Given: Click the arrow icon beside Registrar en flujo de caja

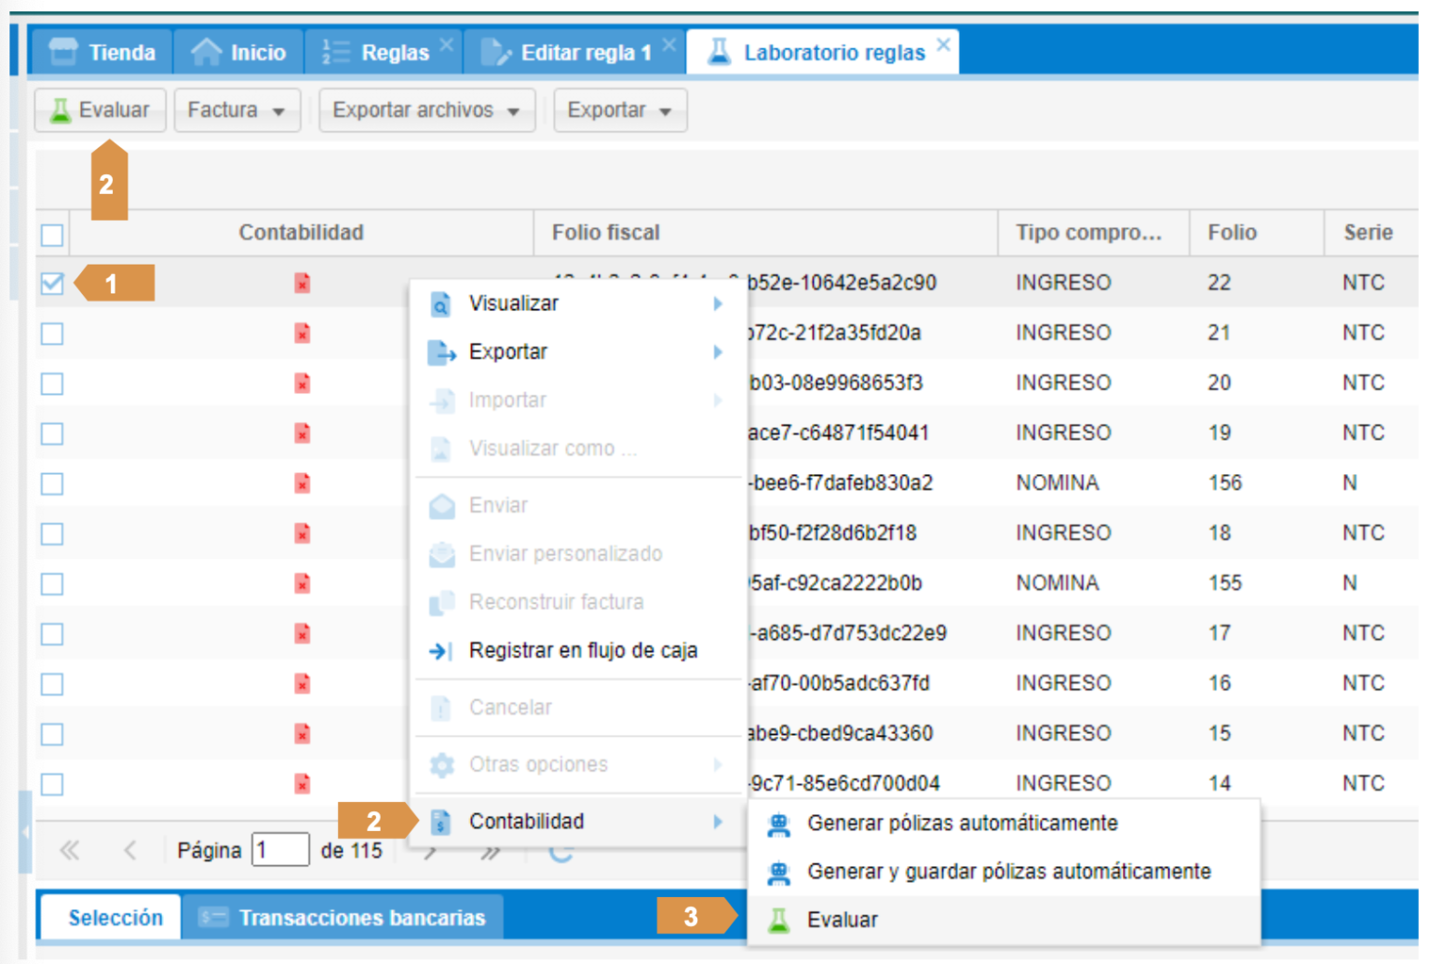Looking at the screenshot, I should pos(440,651).
